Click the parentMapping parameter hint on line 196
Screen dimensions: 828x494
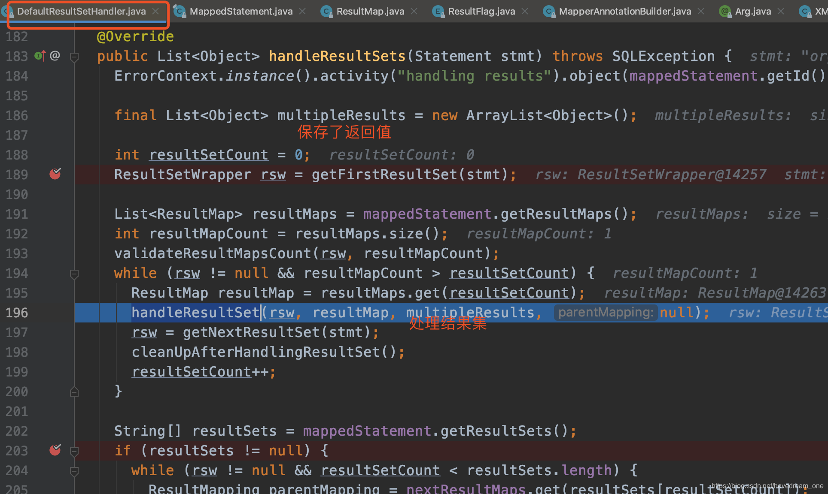pyautogui.click(x=606, y=313)
